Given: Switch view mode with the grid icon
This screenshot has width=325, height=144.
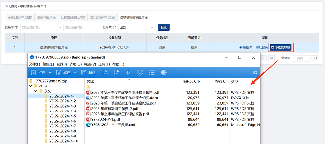Looking at the screenshot, I should pos(255,72).
